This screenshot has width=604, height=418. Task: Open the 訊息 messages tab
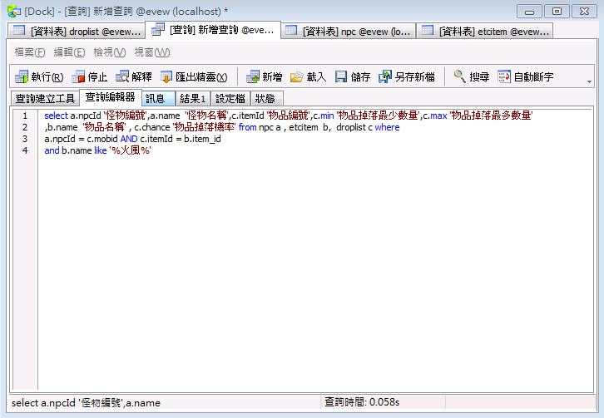[159, 99]
